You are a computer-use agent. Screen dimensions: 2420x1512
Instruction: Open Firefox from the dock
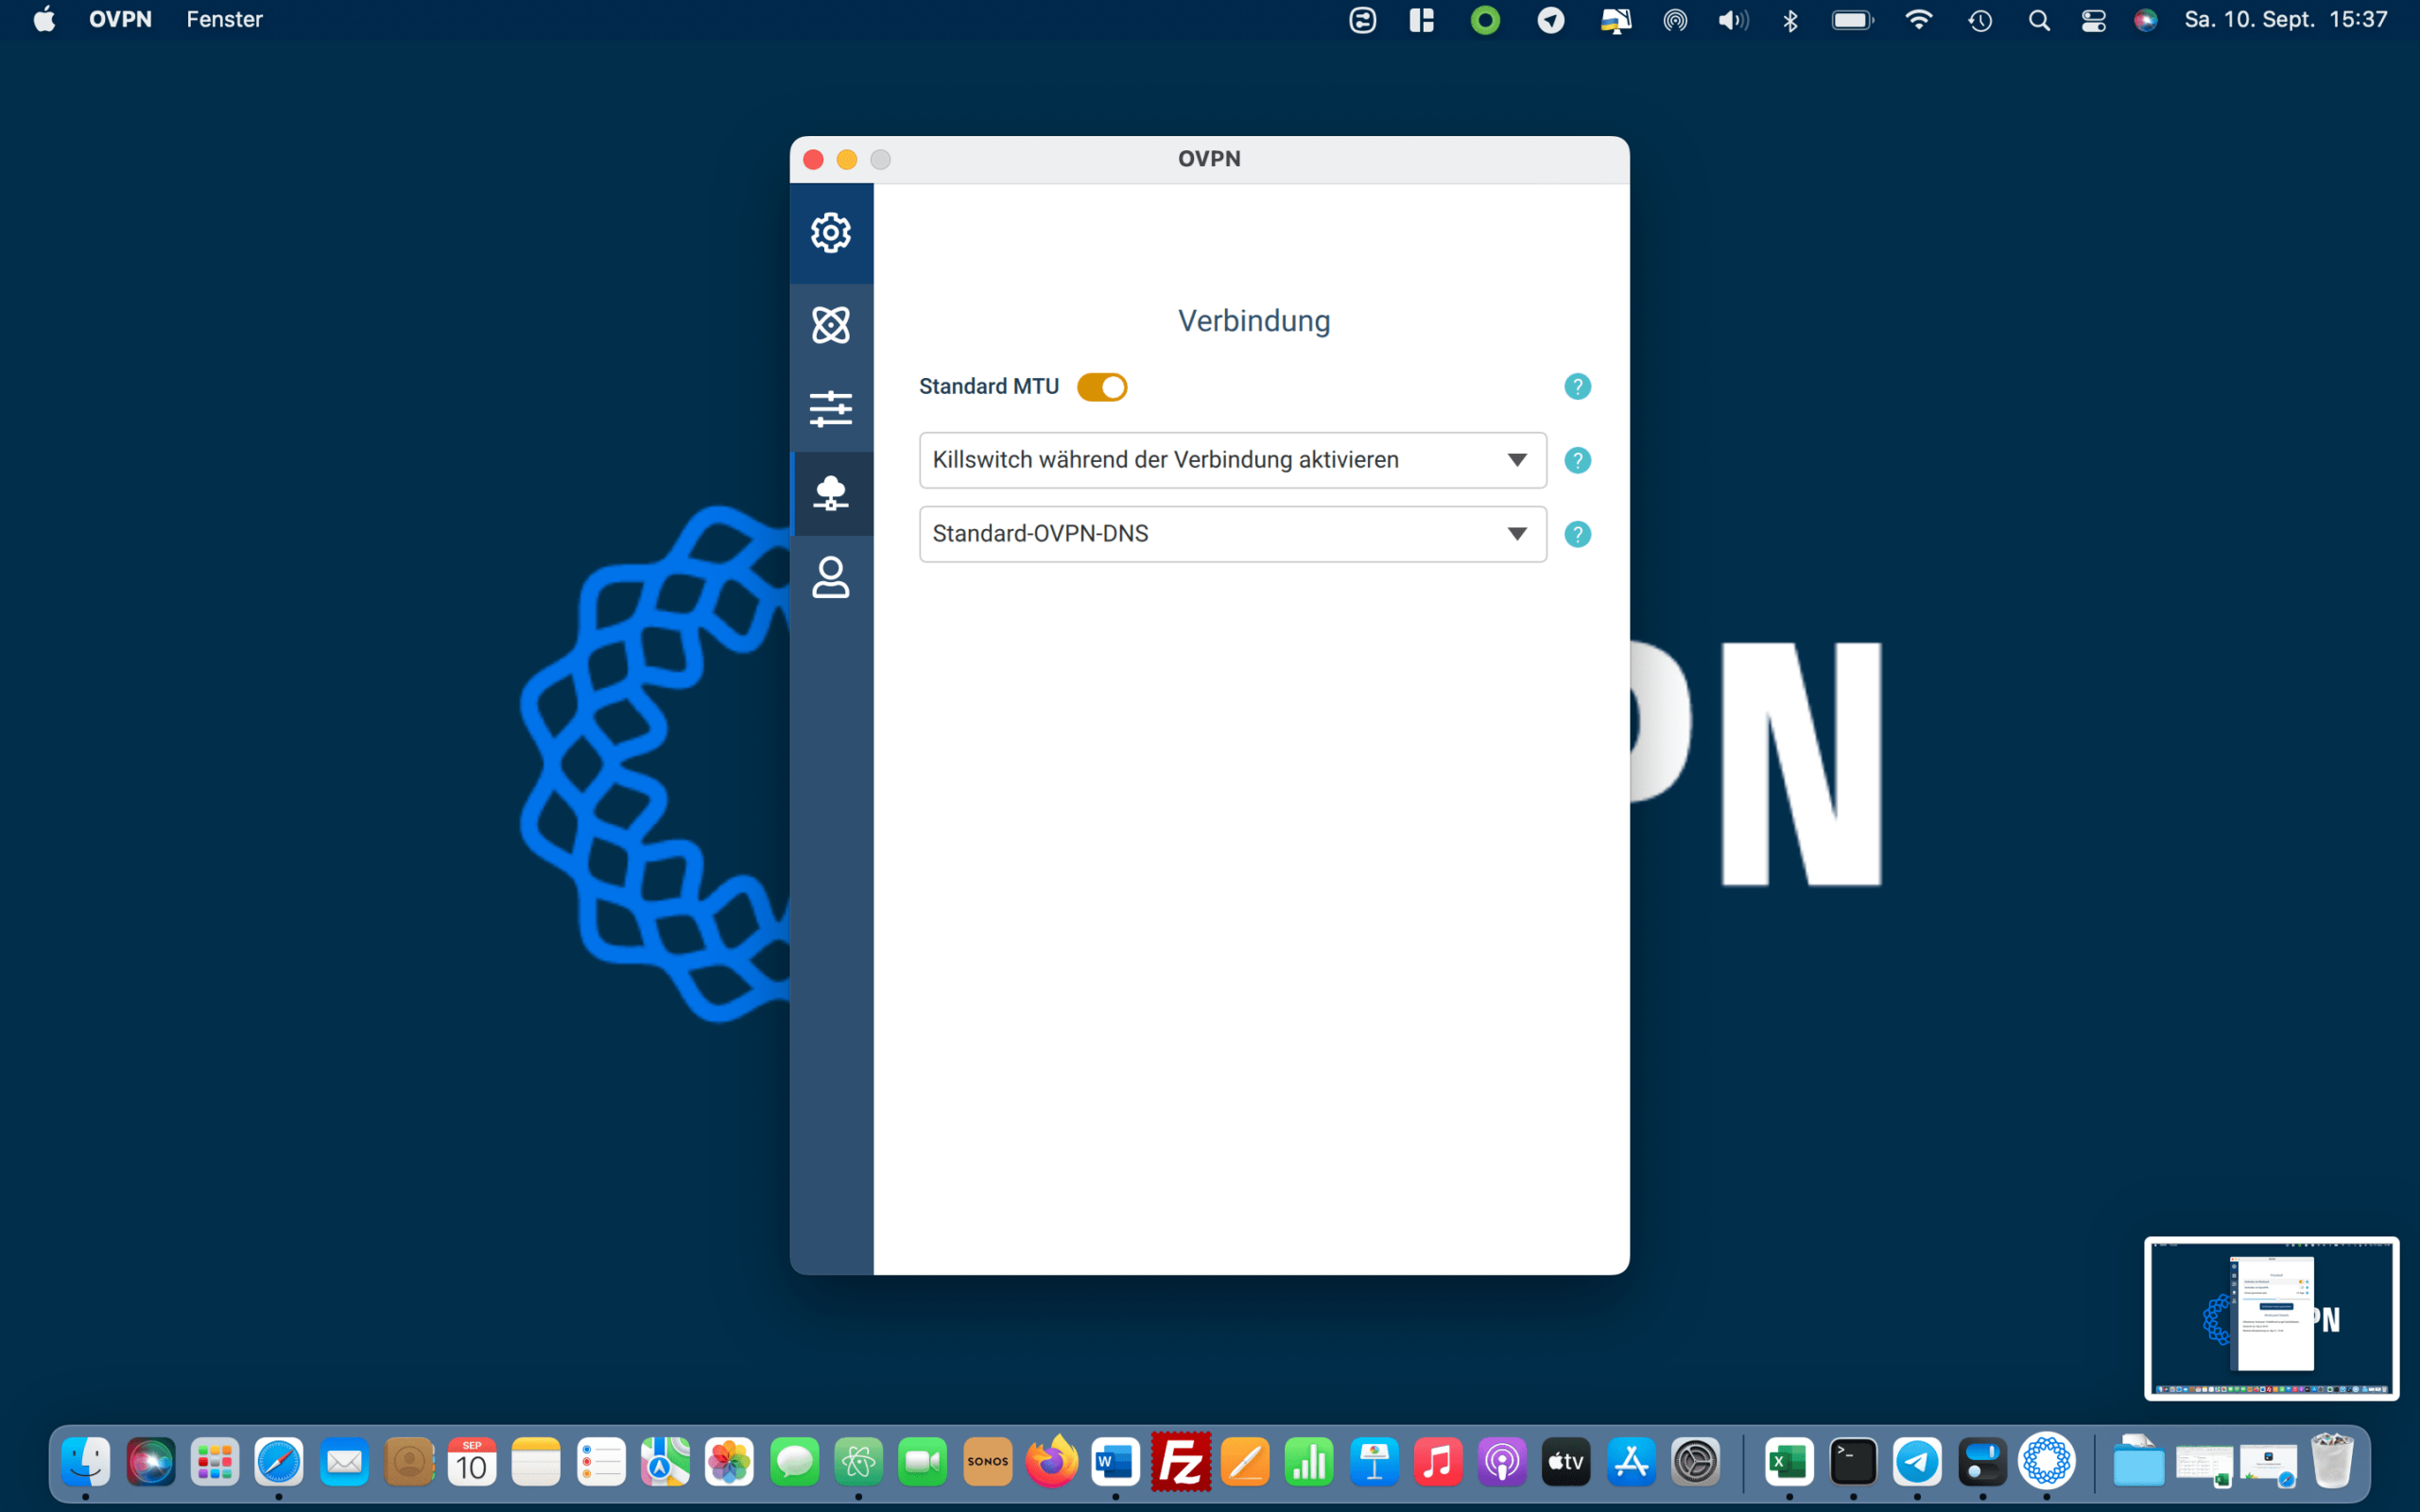(x=1052, y=1462)
